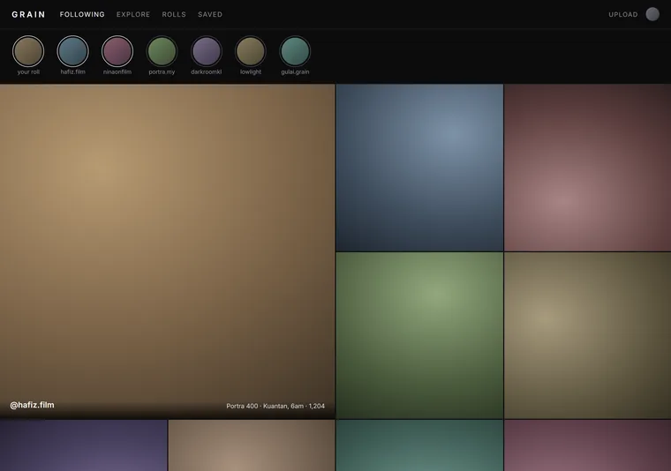
Task: Open the purple photo tile in the bottom row
Action: [84, 445]
